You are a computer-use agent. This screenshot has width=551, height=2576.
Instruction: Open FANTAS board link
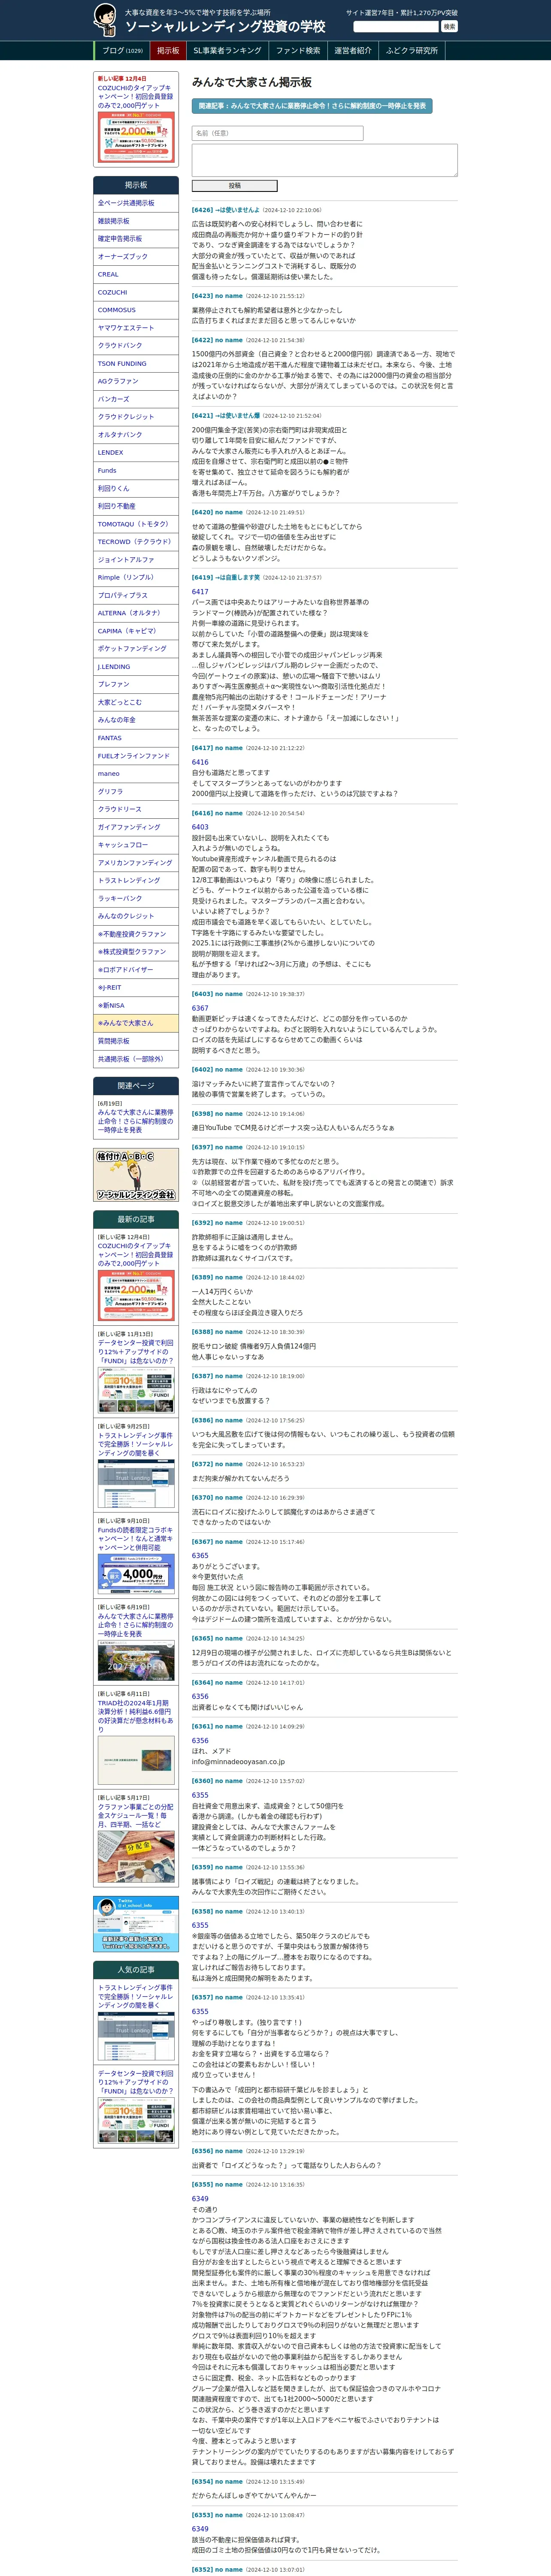(x=136, y=738)
